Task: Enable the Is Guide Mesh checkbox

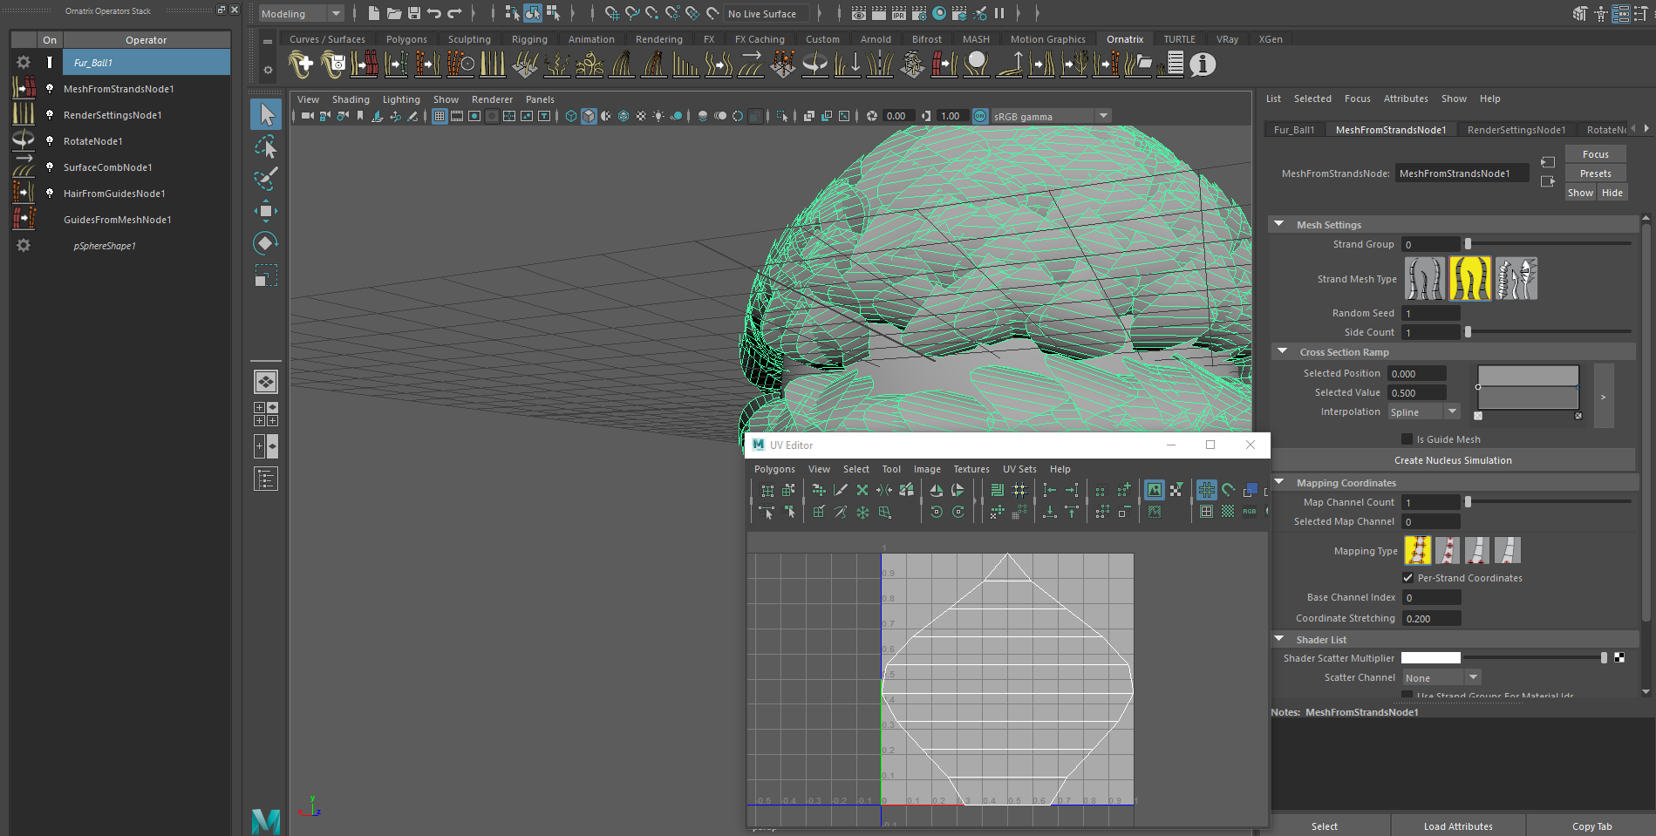Action: point(1407,439)
